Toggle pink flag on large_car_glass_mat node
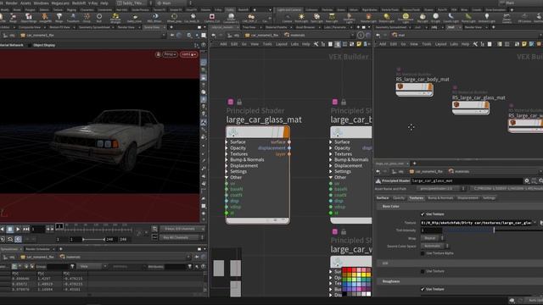The width and height of the screenshot is (543, 305). pyautogui.click(x=231, y=102)
